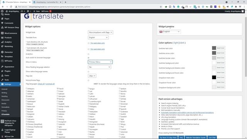Image resolution: width=247 pixels, height=139 pixels.
Task: Uncheck the German language checkbox
Action: [58, 99]
